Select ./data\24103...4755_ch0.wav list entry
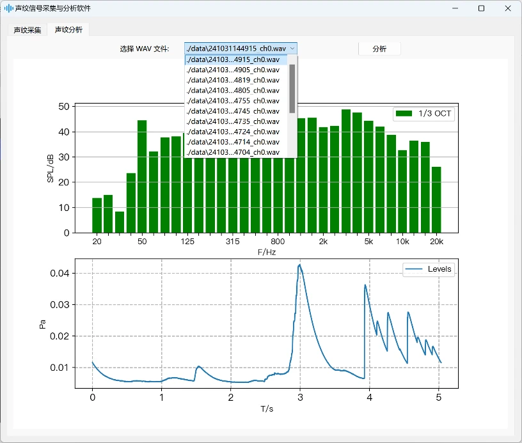This screenshot has height=443, width=522. point(236,101)
